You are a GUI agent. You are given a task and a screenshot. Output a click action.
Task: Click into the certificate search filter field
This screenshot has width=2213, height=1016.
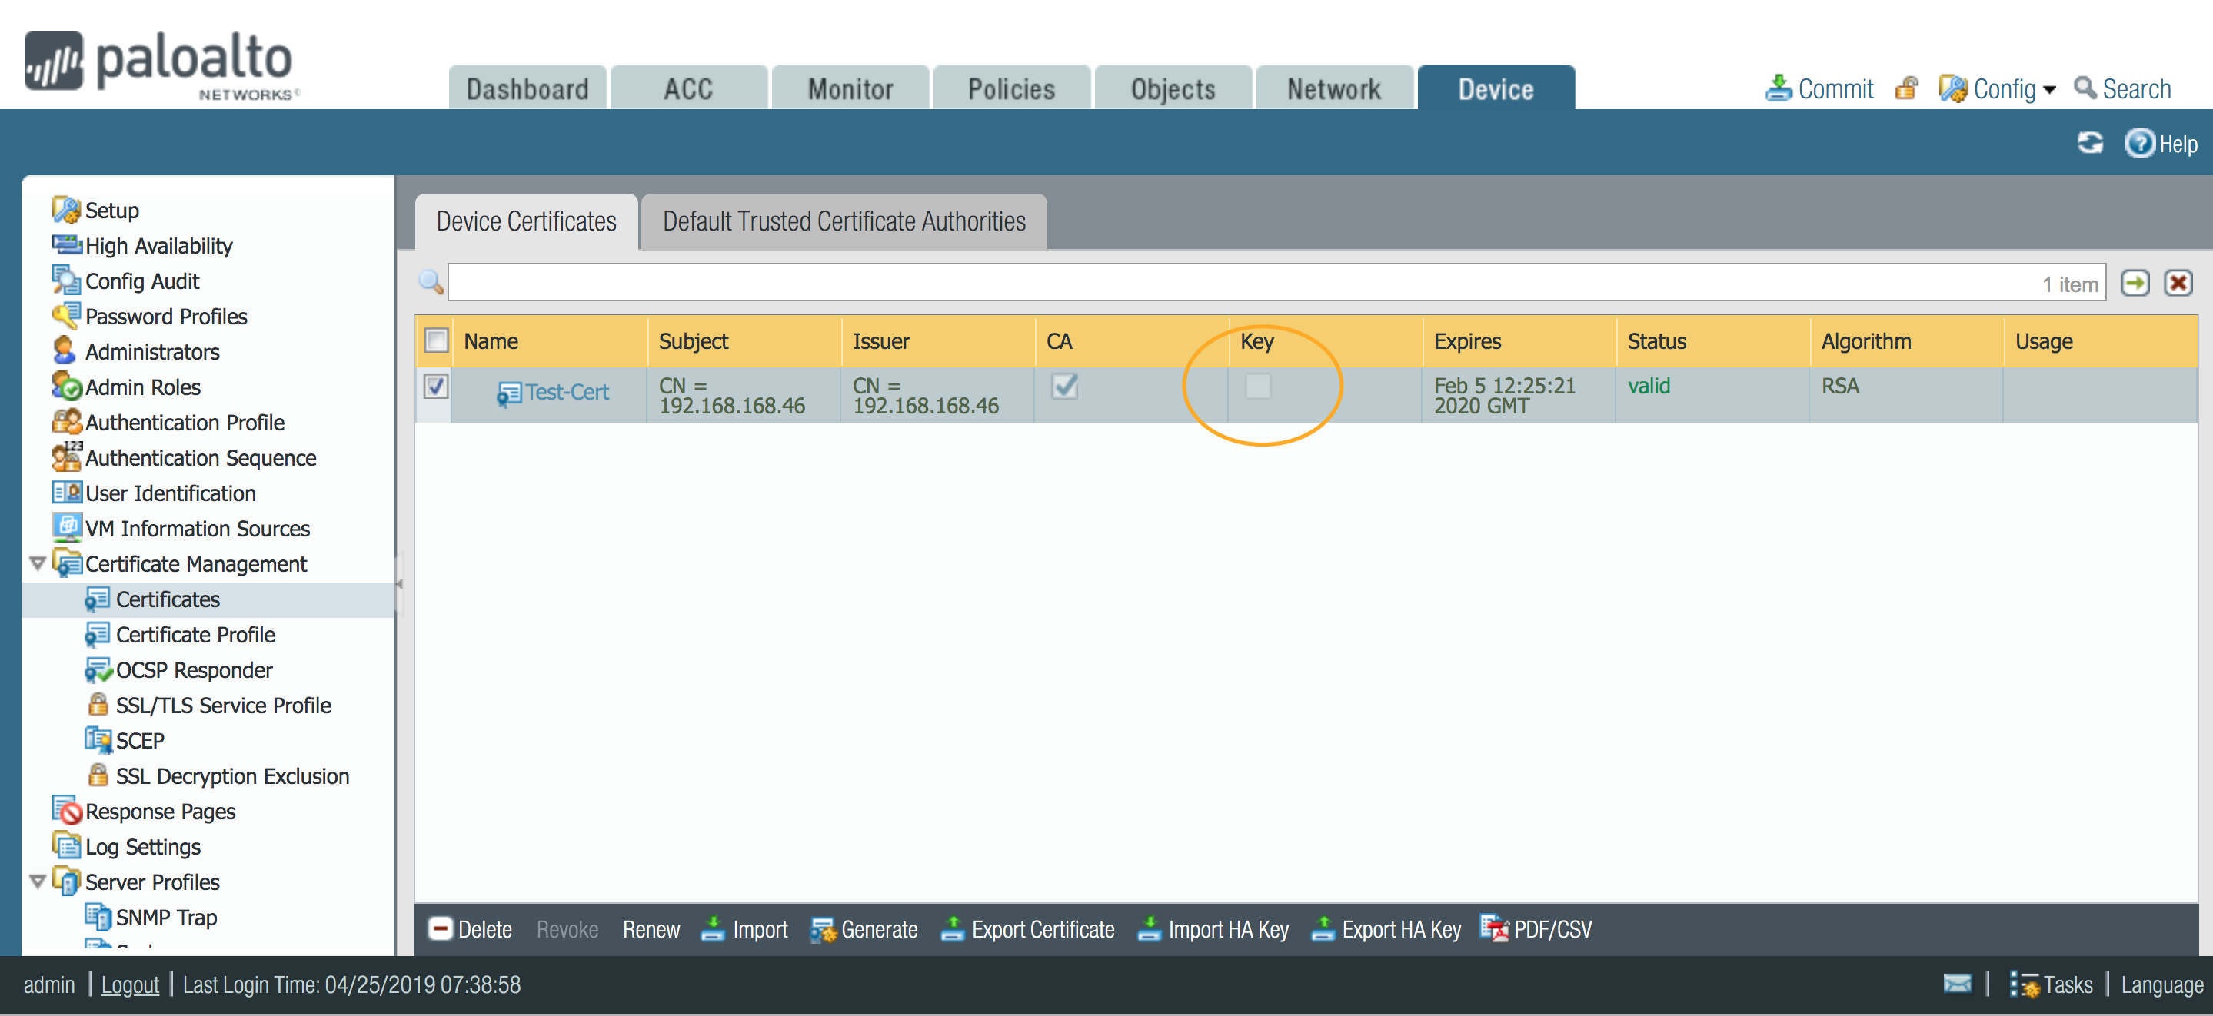(1203, 284)
